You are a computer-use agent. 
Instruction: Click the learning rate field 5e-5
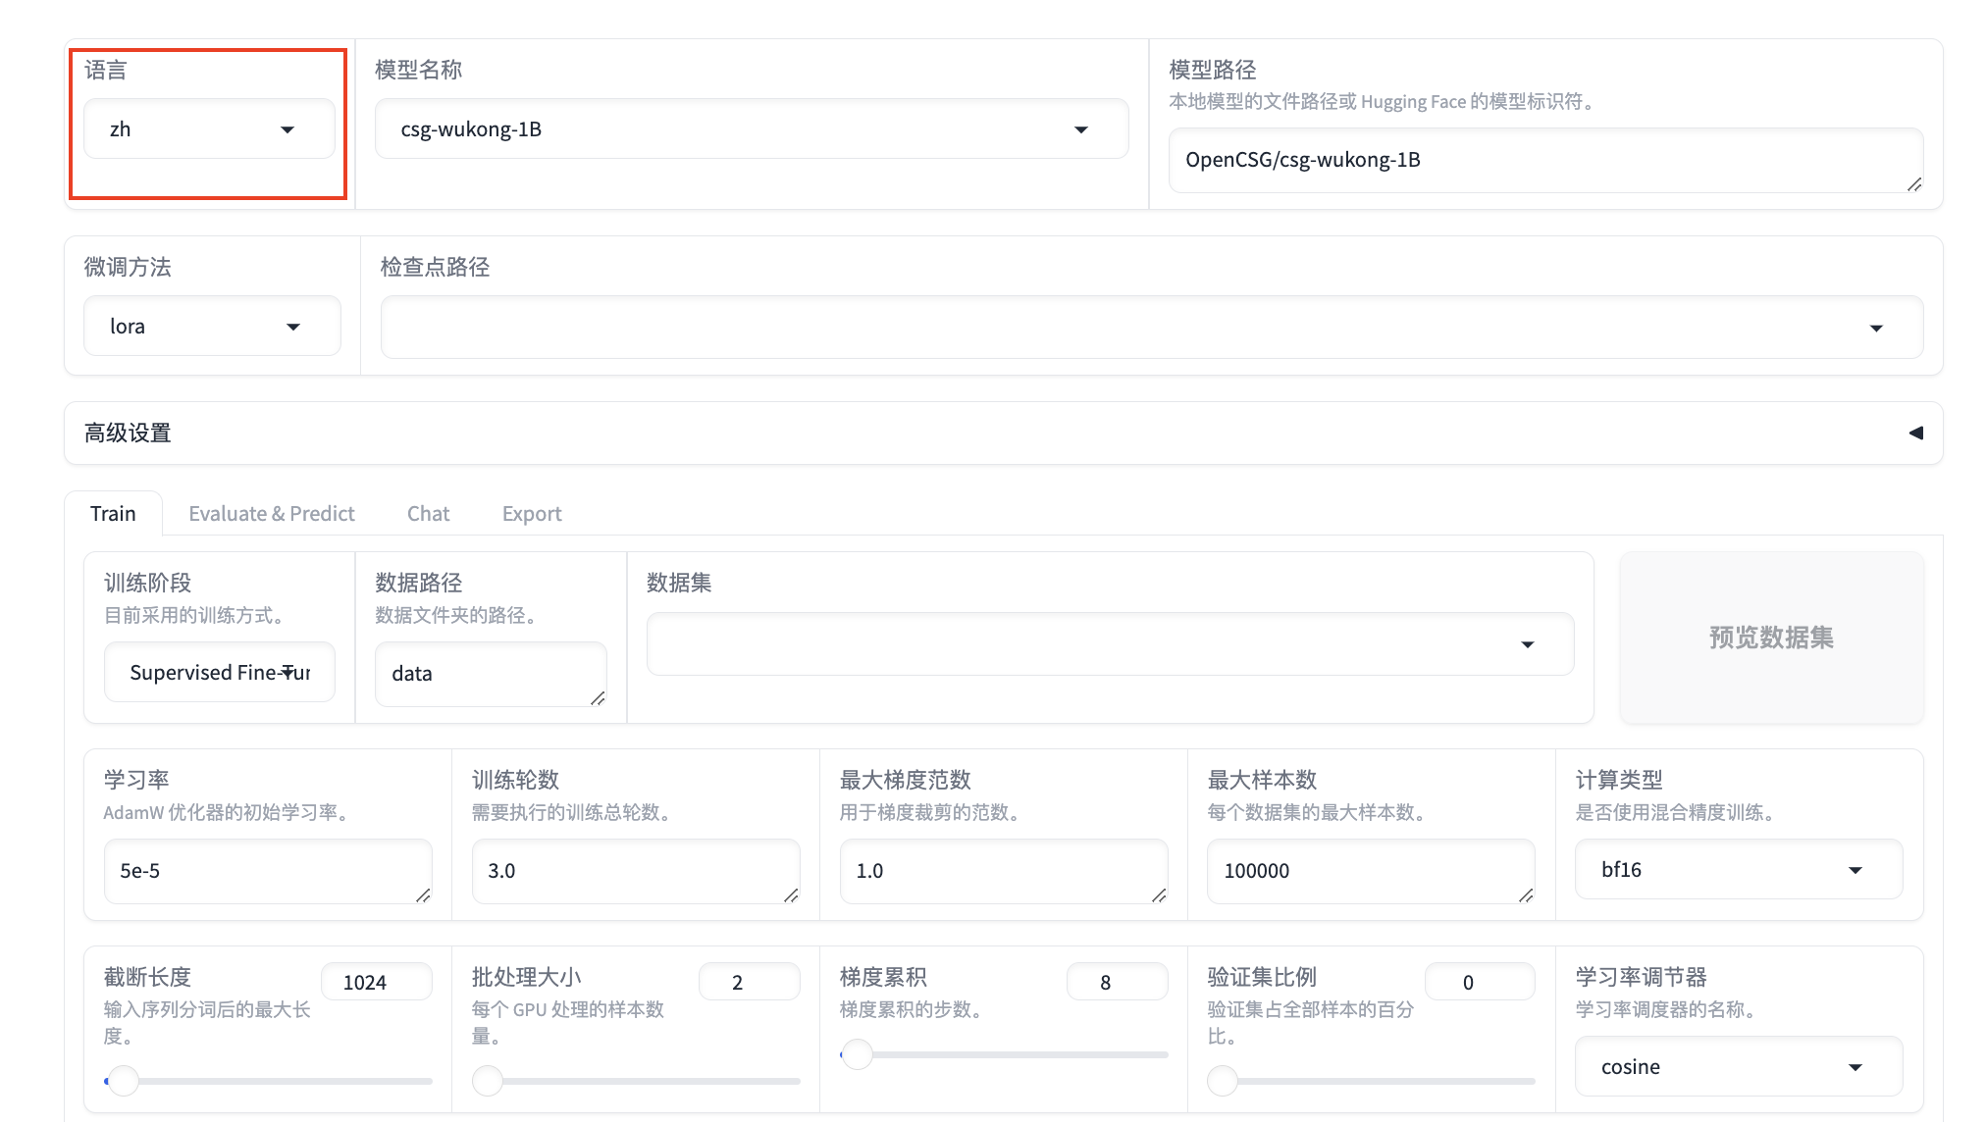tap(267, 871)
